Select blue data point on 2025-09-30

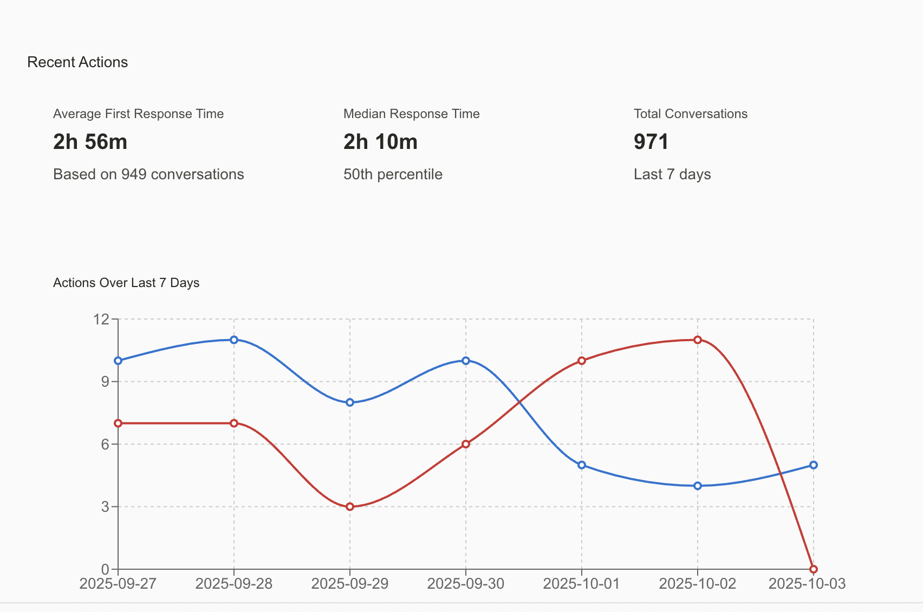(466, 361)
